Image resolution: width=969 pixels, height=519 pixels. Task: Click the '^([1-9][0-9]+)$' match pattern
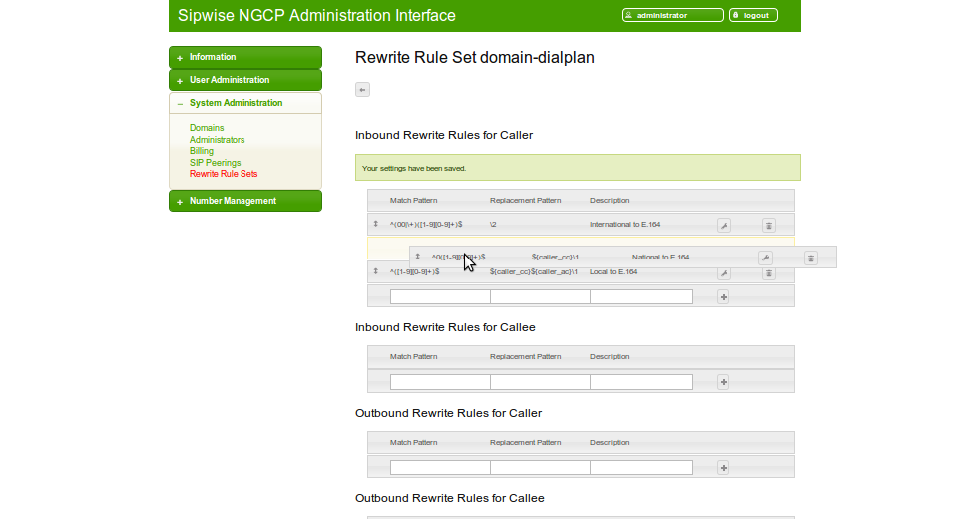pyautogui.click(x=415, y=271)
